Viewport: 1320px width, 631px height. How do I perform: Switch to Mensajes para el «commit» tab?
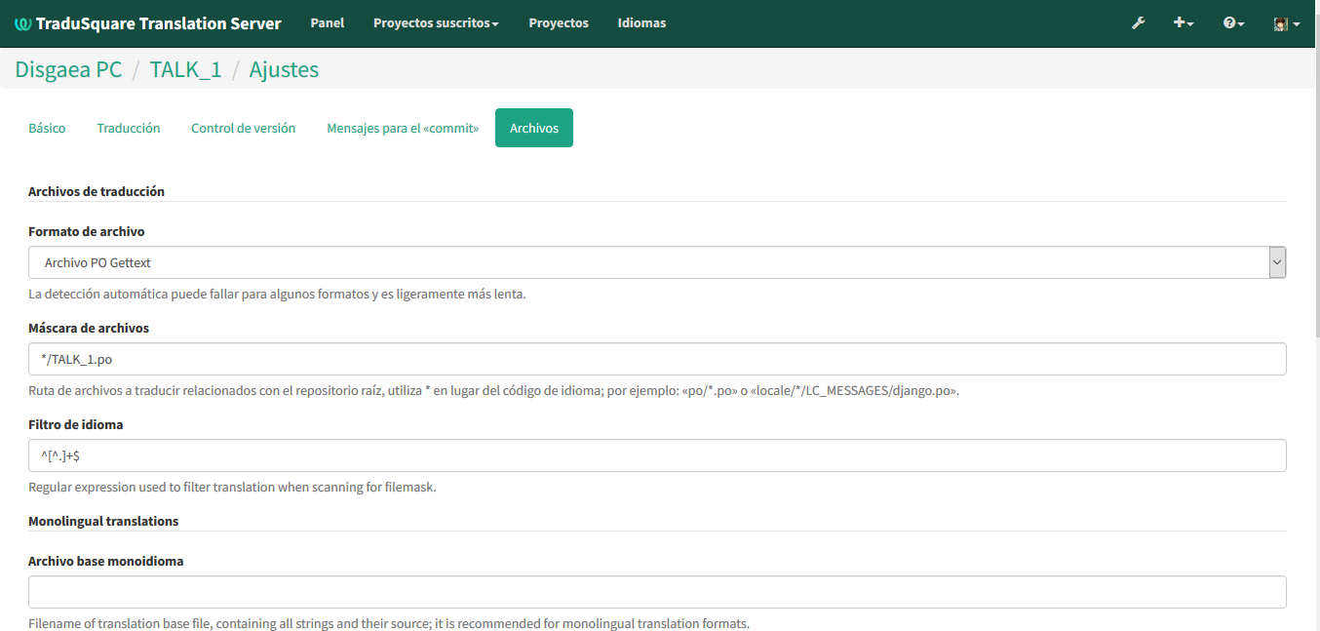(x=403, y=128)
